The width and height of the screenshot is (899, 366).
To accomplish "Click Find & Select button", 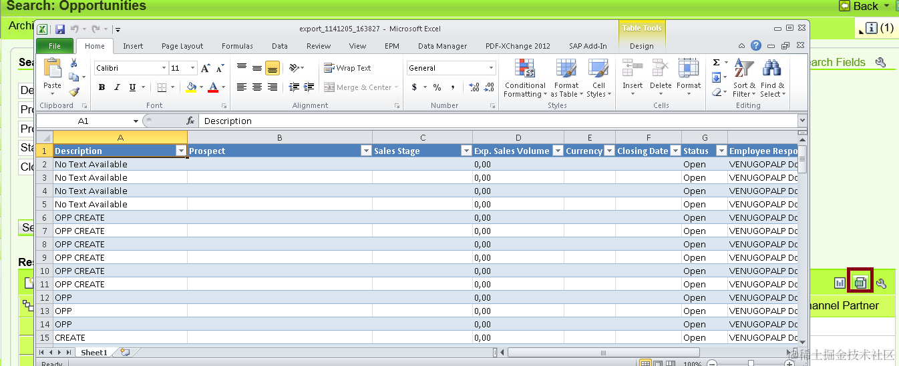I will coord(772,78).
